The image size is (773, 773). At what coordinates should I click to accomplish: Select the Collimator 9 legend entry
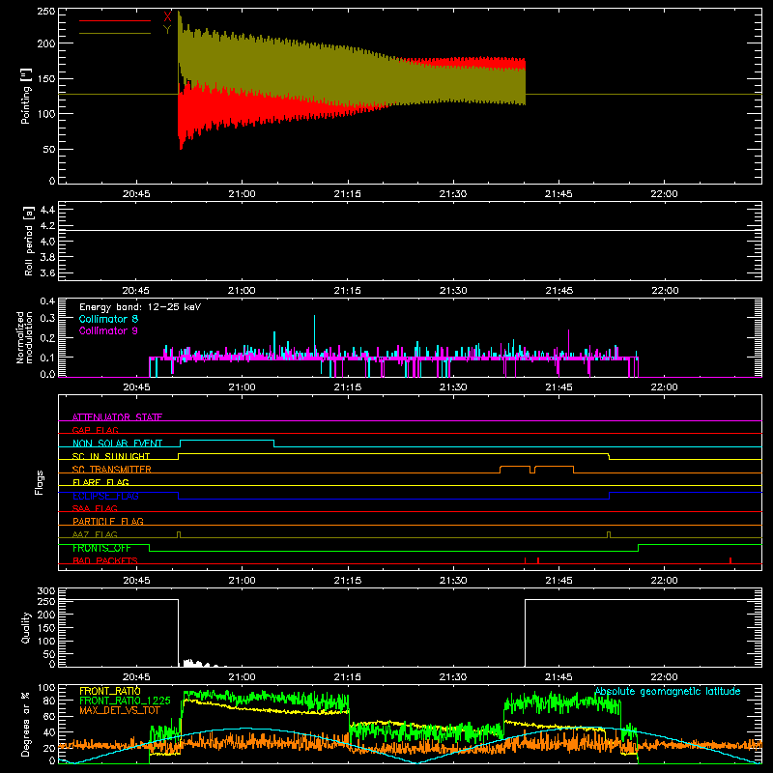click(108, 330)
